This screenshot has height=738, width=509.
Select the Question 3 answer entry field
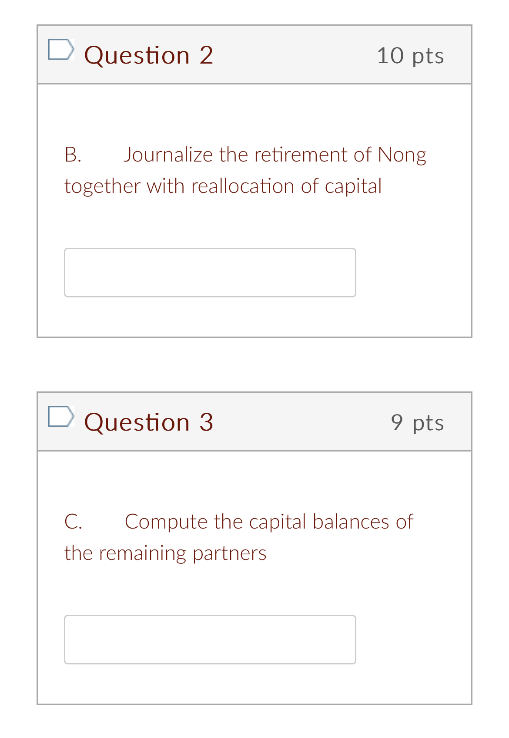(210, 639)
